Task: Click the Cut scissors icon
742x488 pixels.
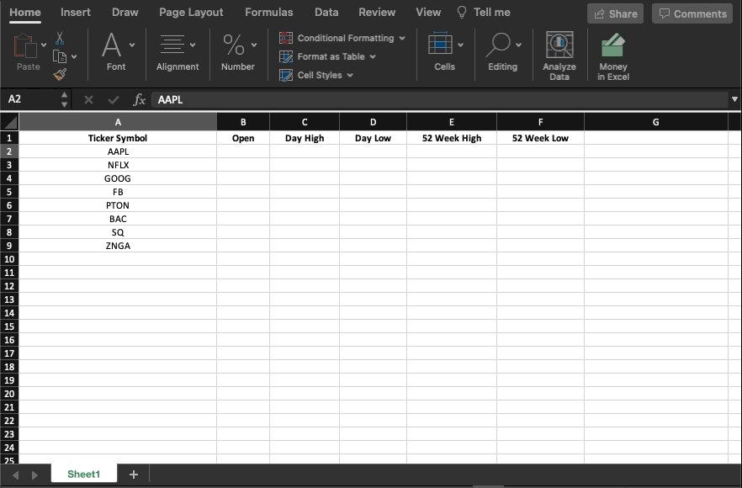Action: tap(60, 39)
